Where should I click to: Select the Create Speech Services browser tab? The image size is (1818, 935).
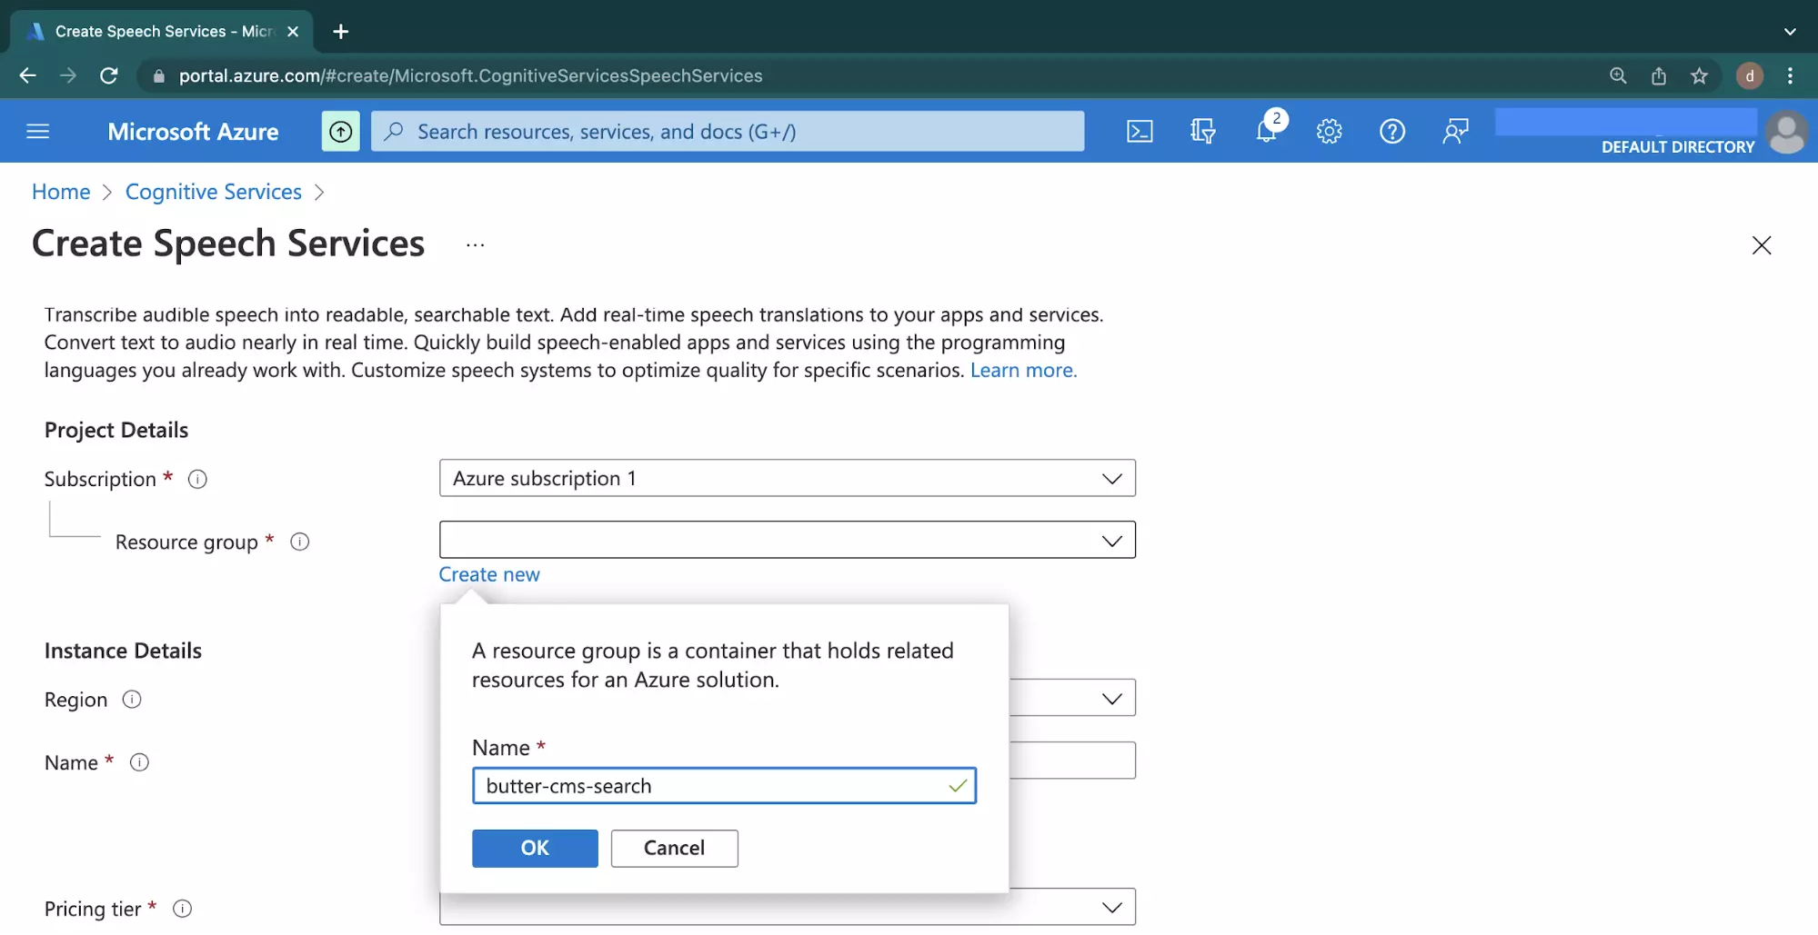[162, 32]
